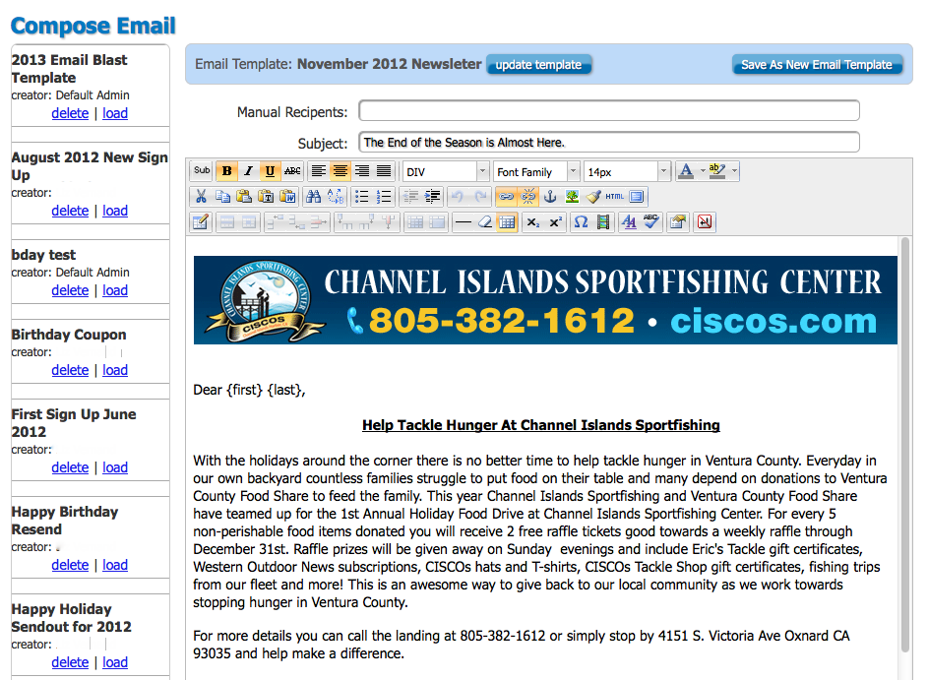Center align text
The image size is (928, 680).
(340, 171)
